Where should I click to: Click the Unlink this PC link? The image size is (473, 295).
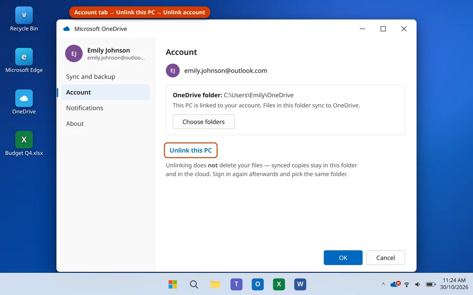coord(191,150)
